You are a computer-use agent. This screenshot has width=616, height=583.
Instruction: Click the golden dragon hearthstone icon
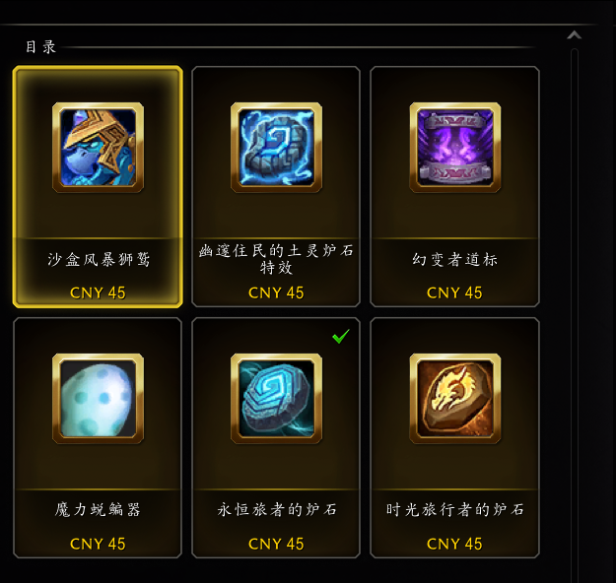pos(455,399)
